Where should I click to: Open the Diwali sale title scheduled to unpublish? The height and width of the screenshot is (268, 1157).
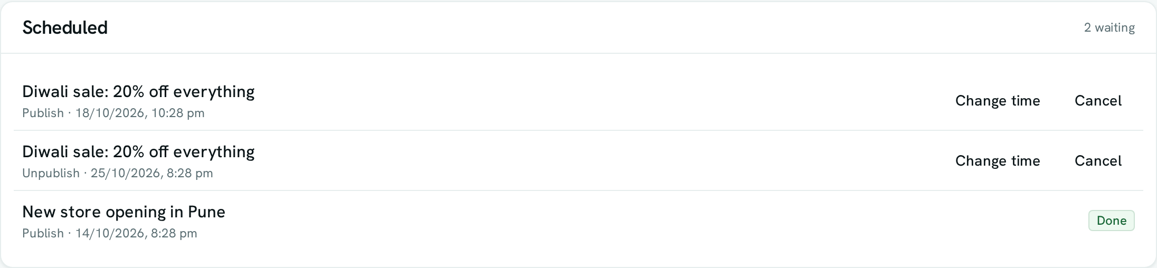pos(138,152)
